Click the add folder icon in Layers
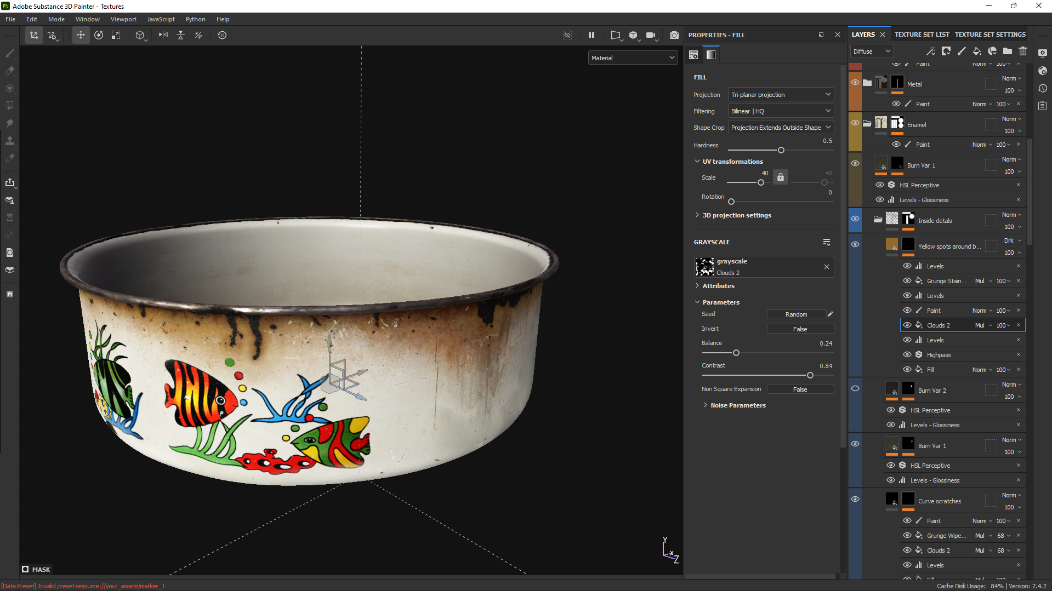The height and width of the screenshot is (591, 1052). click(x=1008, y=51)
